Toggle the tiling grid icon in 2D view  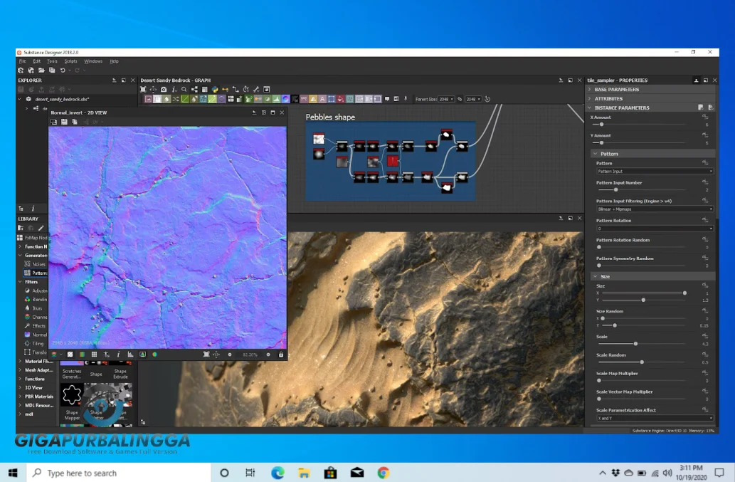94,355
